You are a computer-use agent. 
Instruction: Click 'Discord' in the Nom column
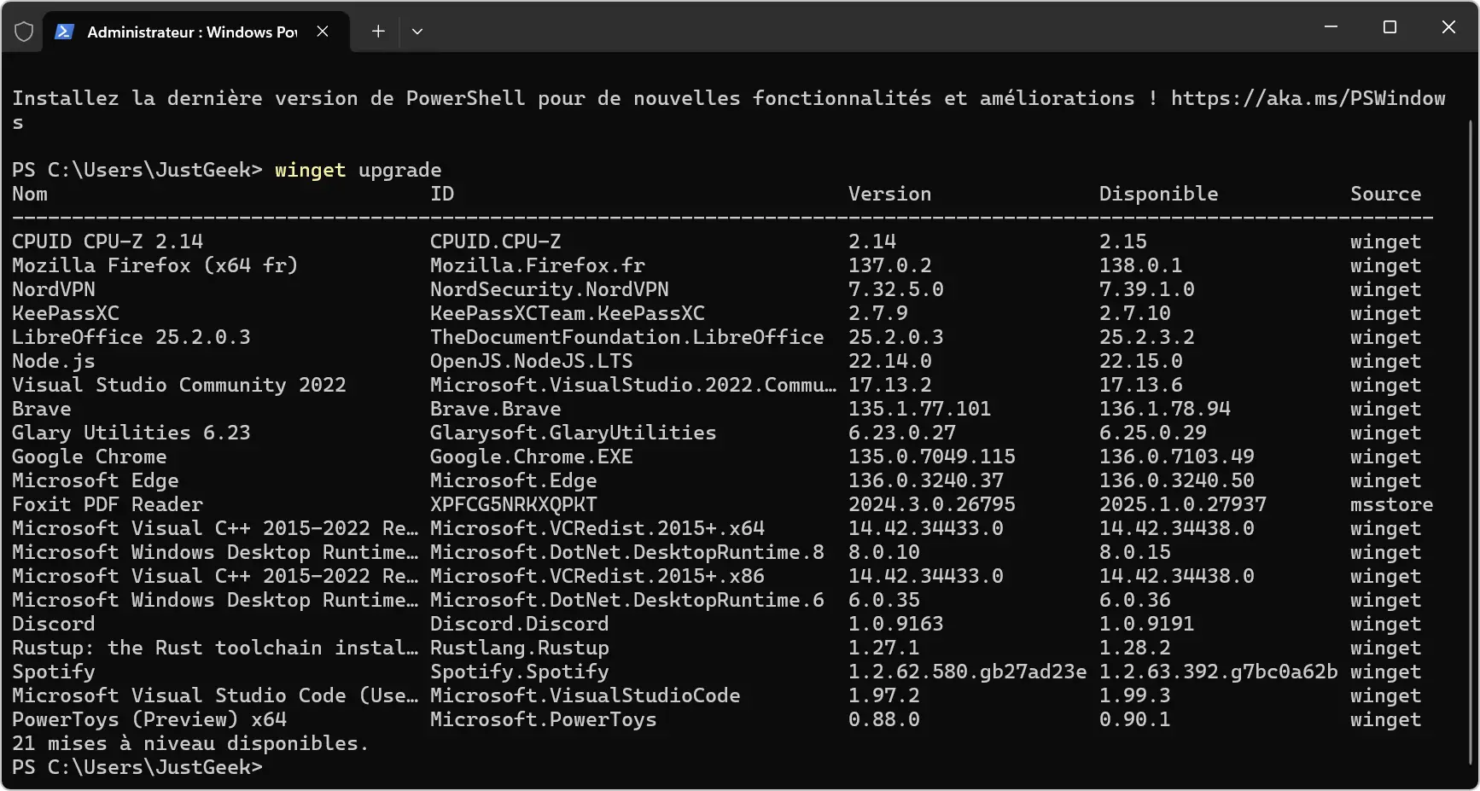[54, 624]
